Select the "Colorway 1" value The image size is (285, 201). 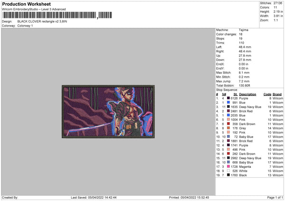(x=25, y=26)
